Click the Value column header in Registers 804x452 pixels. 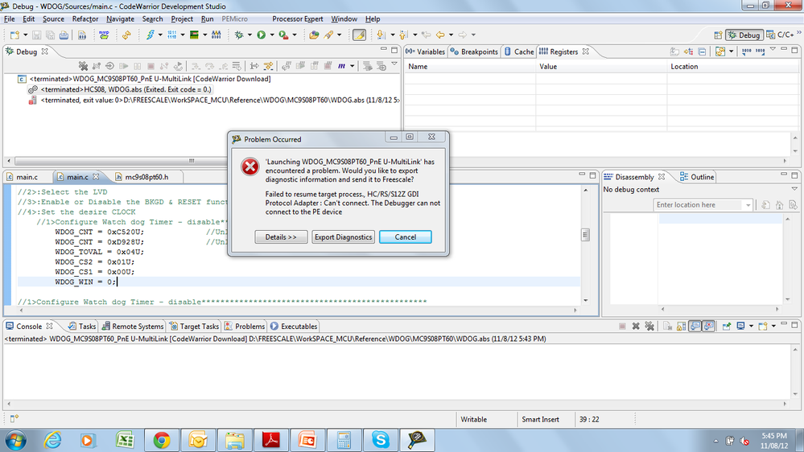601,67
